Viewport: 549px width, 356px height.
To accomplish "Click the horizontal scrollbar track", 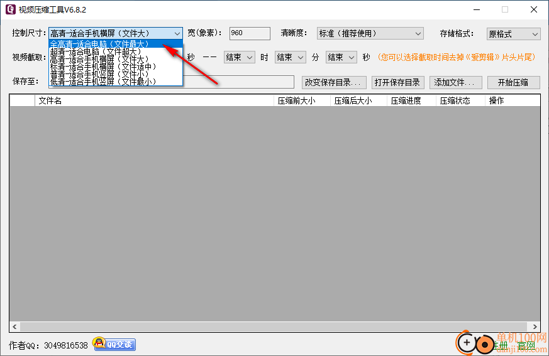I will pyautogui.click(x=274, y=326).
